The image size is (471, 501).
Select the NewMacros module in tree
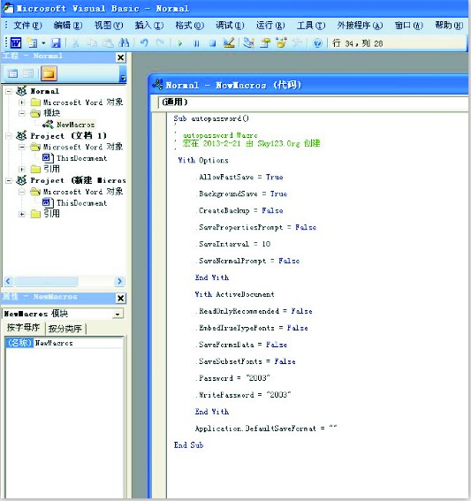(75, 125)
